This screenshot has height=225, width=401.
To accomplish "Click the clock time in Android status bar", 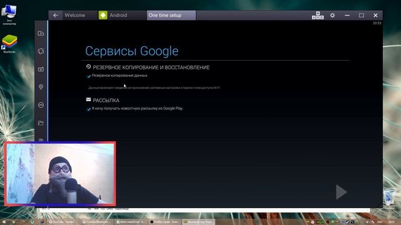I will click(377, 23).
